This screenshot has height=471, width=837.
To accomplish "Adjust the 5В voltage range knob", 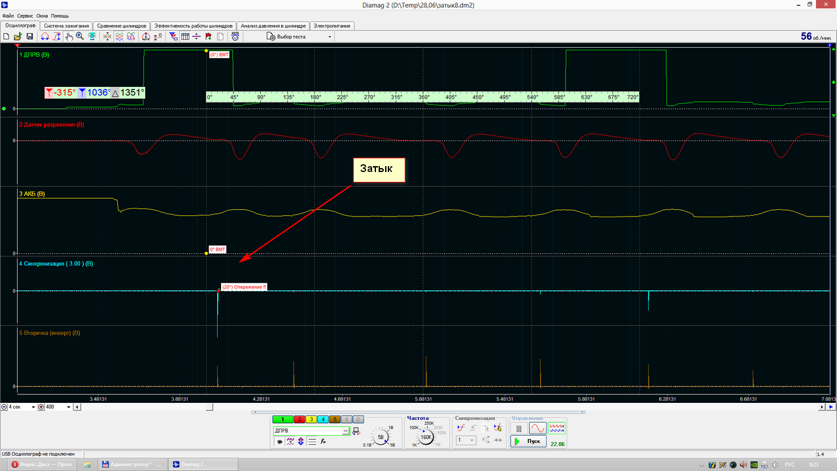I will coord(381,437).
